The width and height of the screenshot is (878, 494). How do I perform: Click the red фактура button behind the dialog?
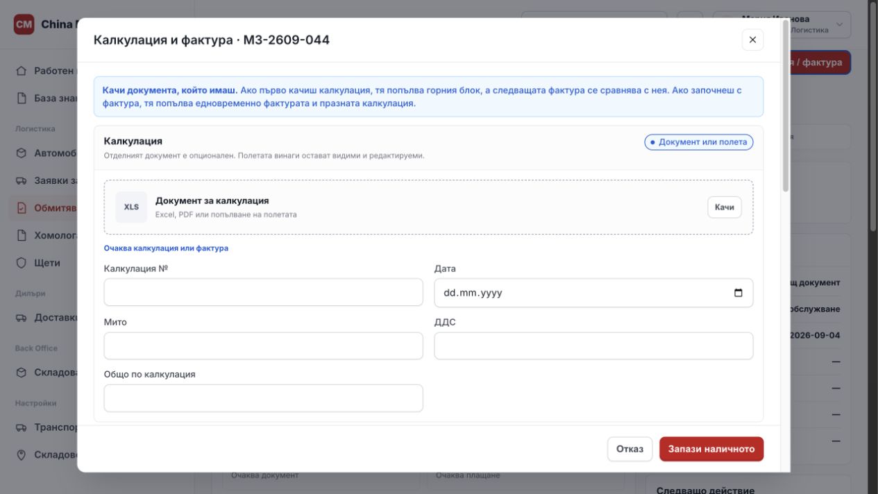(x=820, y=62)
